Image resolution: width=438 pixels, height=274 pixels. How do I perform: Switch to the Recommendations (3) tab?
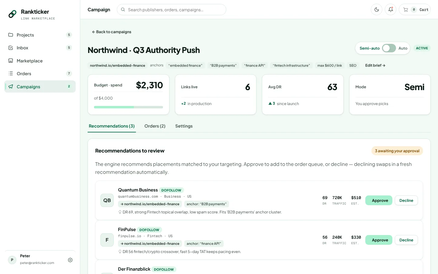click(112, 126)
